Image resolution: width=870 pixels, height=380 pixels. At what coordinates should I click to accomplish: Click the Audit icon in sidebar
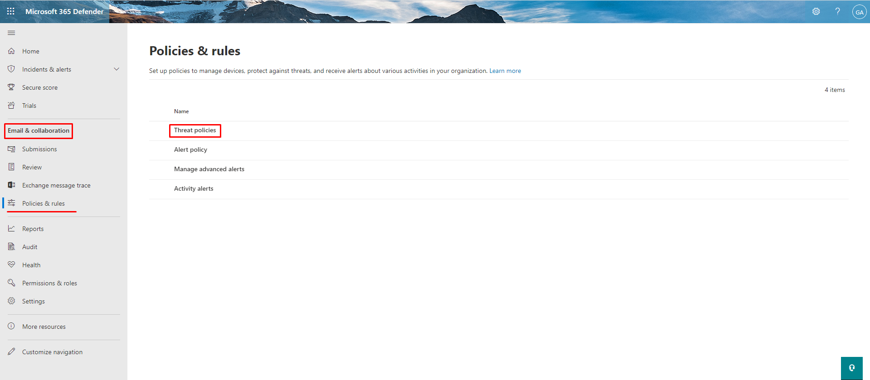[x=11, y=247]
